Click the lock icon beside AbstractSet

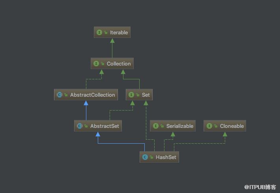pyautogui.click(x=86, y=126)
